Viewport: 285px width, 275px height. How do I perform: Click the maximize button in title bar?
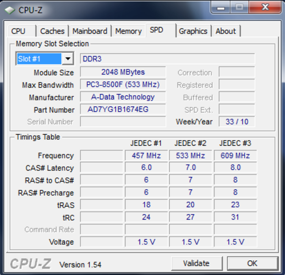[240, 7]
